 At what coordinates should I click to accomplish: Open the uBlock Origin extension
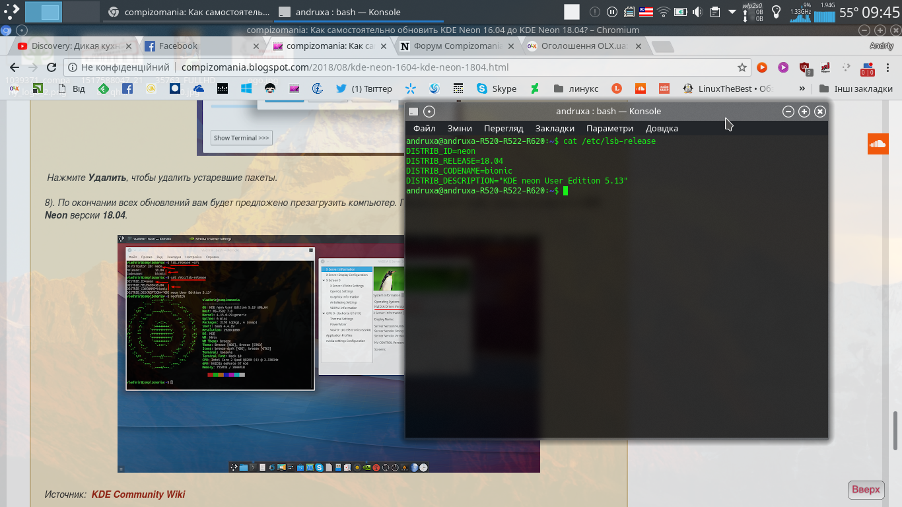pos(804,67)
